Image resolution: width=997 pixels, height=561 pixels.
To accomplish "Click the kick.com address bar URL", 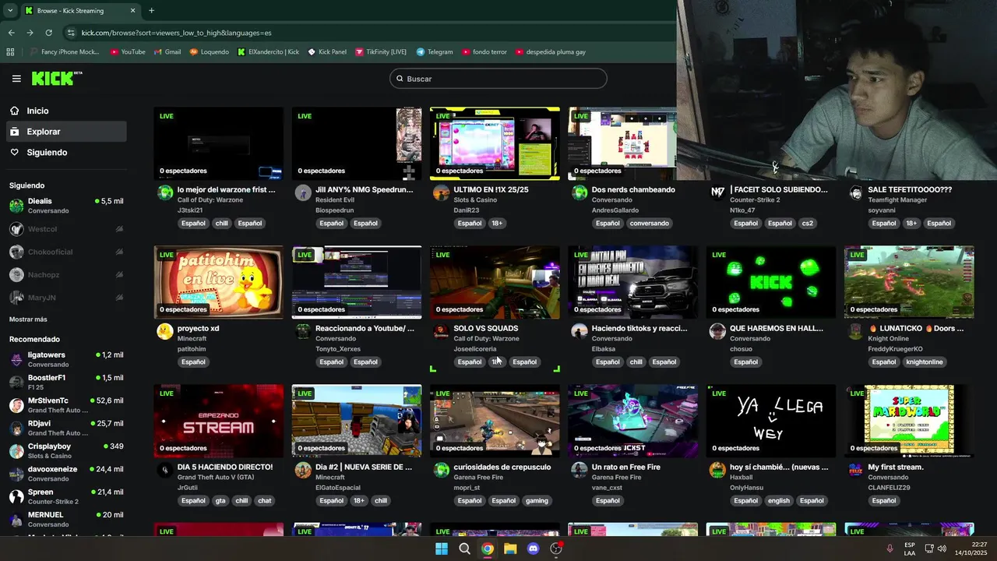I will point(176,33).
